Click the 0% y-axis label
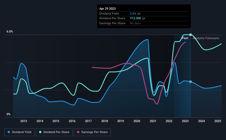Image resolution: width=226 pixels, height=140 pixels. pos(9,114)
